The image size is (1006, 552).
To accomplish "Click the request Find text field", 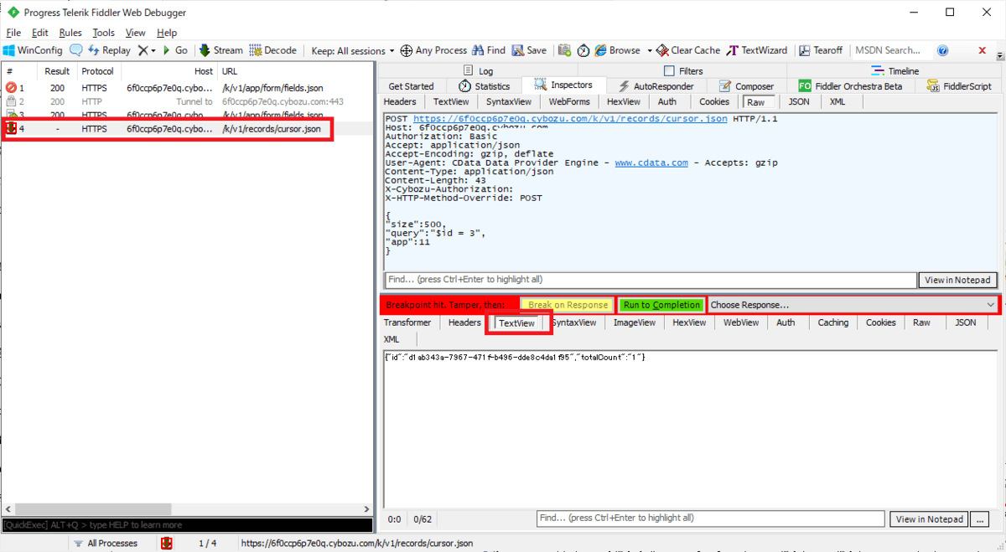I will (650, 280).
